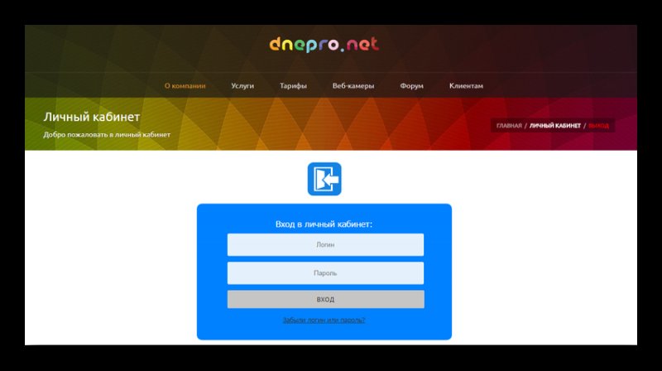The height and width of the screenshot is (371, 662).
Task: Click the Добро пожаловать welcome text
Action: [x=107, y=134]
